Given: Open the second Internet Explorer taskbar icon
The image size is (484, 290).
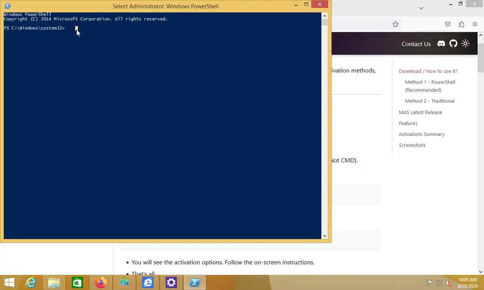Looking at the screenshot, I should pos(148,282).
